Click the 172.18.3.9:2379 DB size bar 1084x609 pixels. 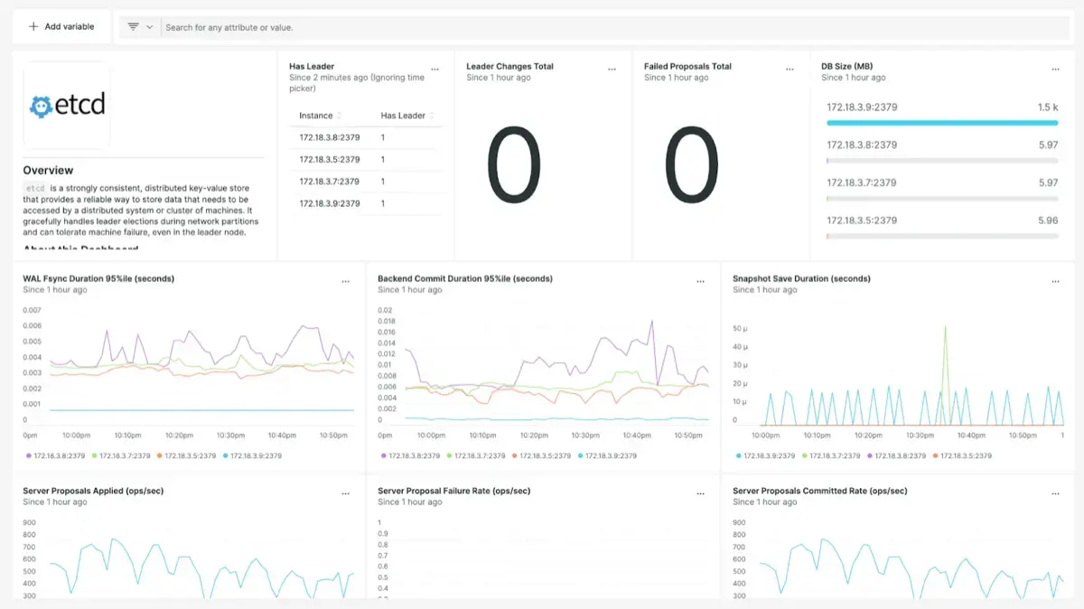tap(942, 123)
